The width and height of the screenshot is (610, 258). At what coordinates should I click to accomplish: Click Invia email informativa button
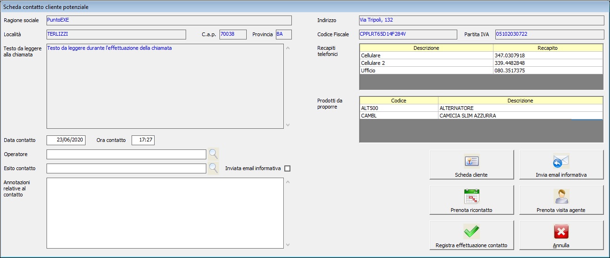[x=561, y=165]
